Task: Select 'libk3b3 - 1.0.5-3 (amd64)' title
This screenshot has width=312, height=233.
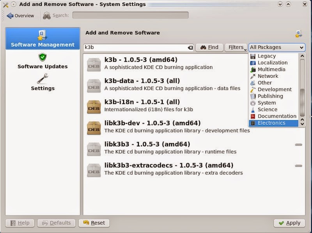Action: pyautogui.click(x=147, y=144)
